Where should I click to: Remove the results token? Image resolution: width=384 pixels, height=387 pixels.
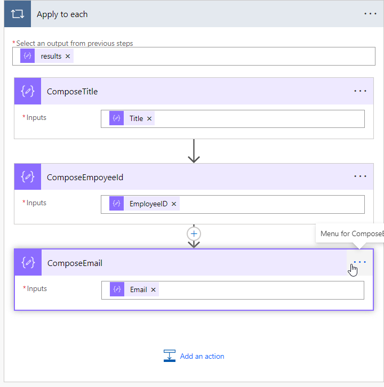(68, 57)
